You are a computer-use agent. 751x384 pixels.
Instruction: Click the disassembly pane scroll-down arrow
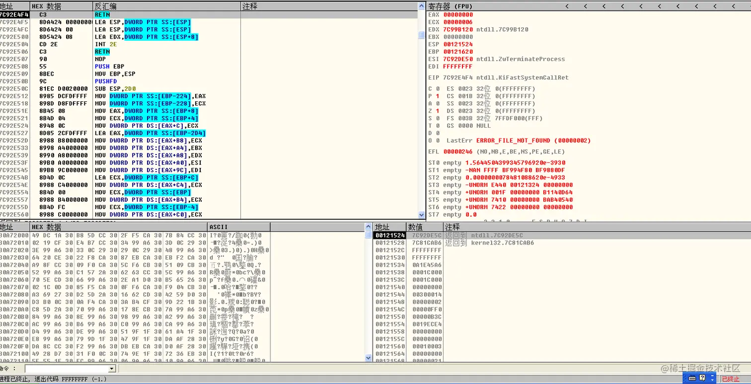[x=422, y=215]
